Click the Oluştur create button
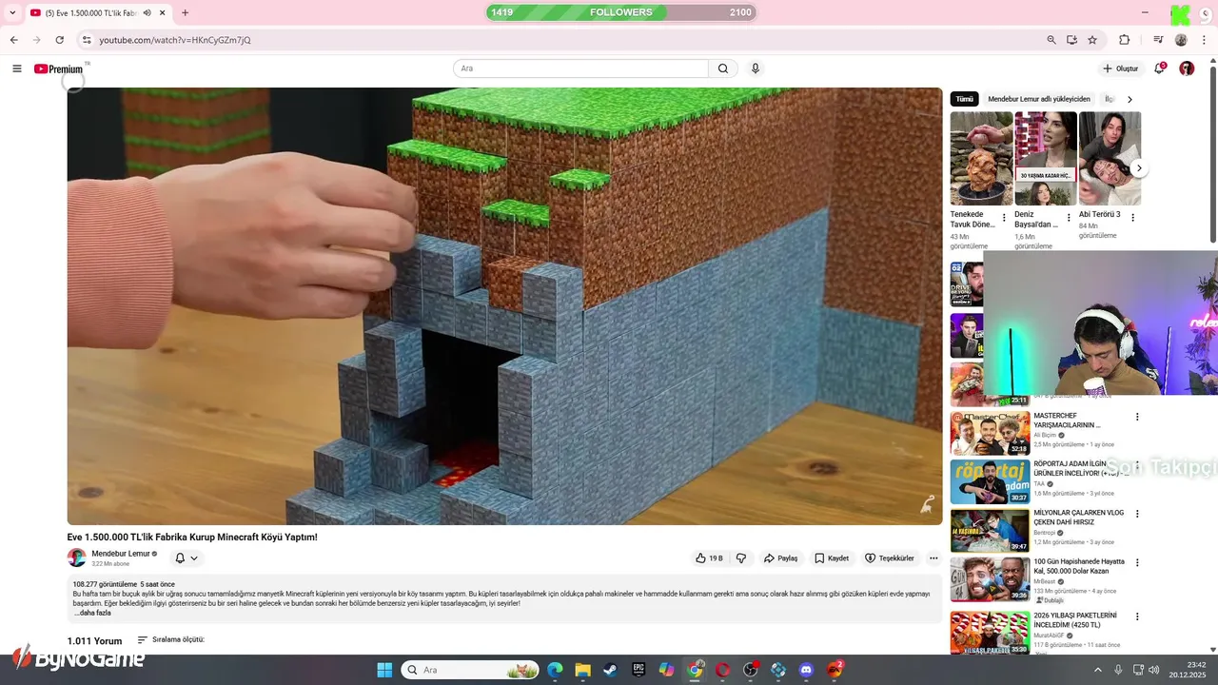Viewport: 1218px width, 685px height. pyautogui.click(x=1121, y=68)
